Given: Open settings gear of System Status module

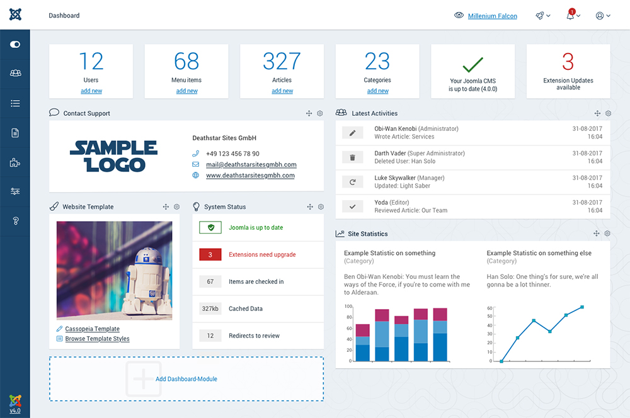Looking at the screenshot, I should [321, 206].
